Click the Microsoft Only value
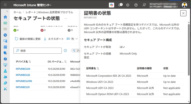This screenshot has height=104, width=191. pyautogui.click(x=128, y=54)
